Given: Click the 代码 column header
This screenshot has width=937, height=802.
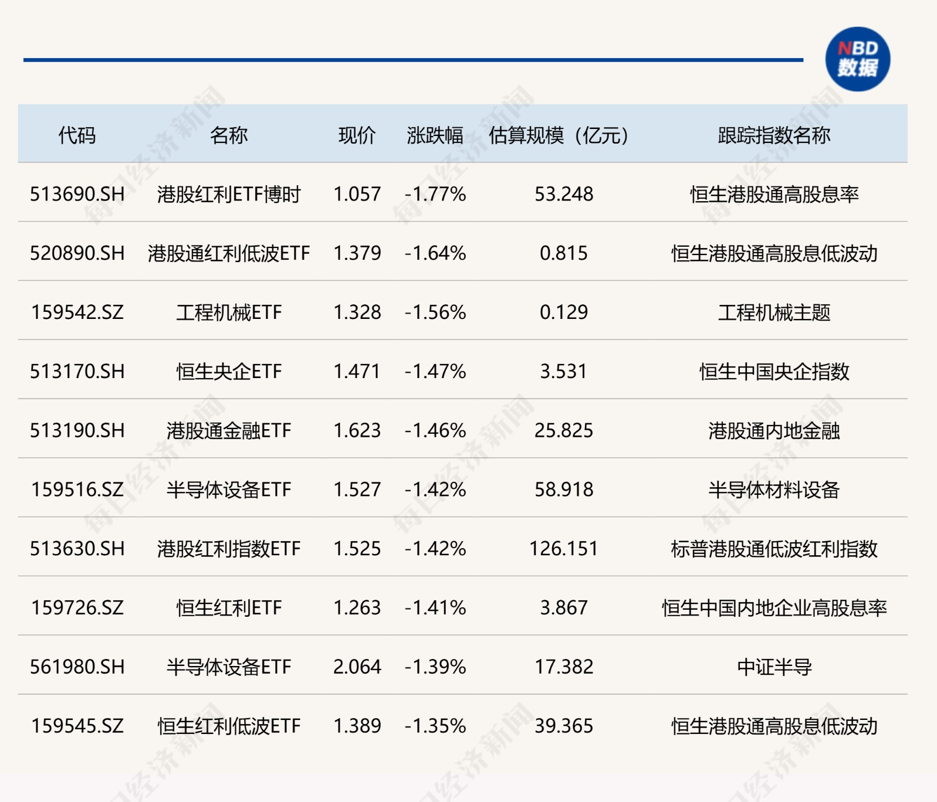Looking at the screenshot, I should 77,135.
